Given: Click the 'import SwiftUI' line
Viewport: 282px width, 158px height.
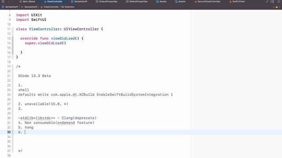Looking at the screenshot, I should [x=31, y=19].
